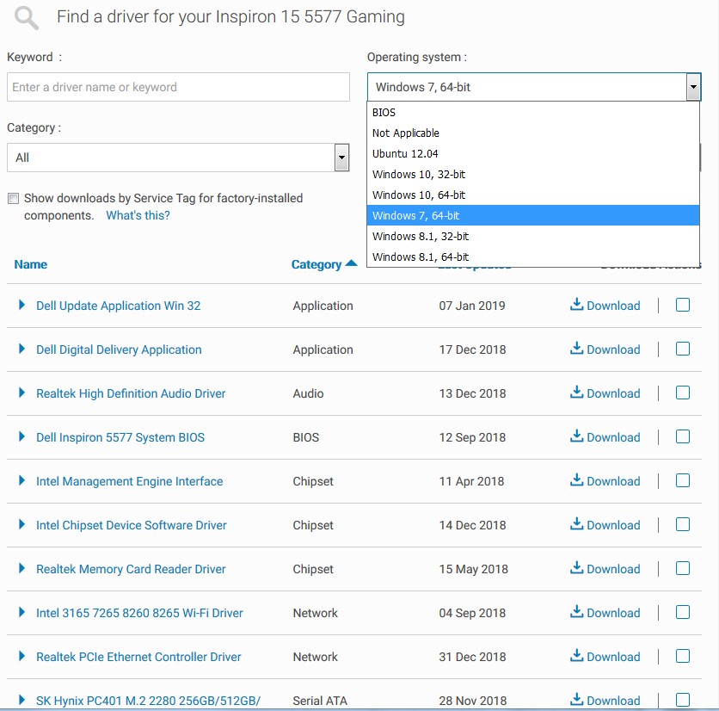719x711 pixels.
Task: Select Windows 8.1, 64-bit option
Action: pyautogui.click(x=533, y=257)
